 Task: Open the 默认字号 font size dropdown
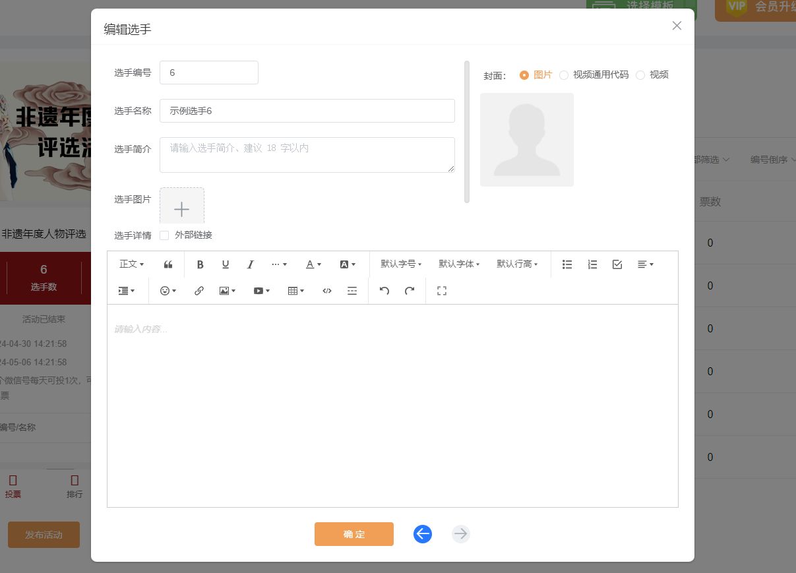click(x=401, y=264)
